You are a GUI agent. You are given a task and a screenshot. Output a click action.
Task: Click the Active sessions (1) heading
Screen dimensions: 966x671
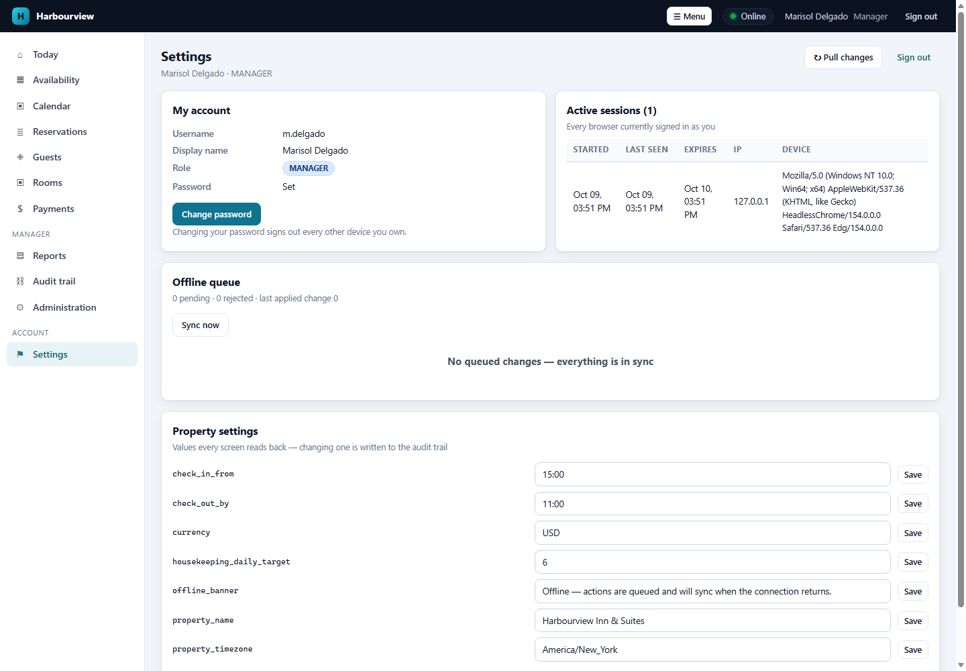pos(611,111)
